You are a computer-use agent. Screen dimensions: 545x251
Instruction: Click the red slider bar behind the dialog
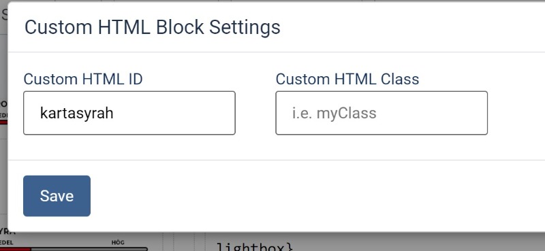(15, 249)
